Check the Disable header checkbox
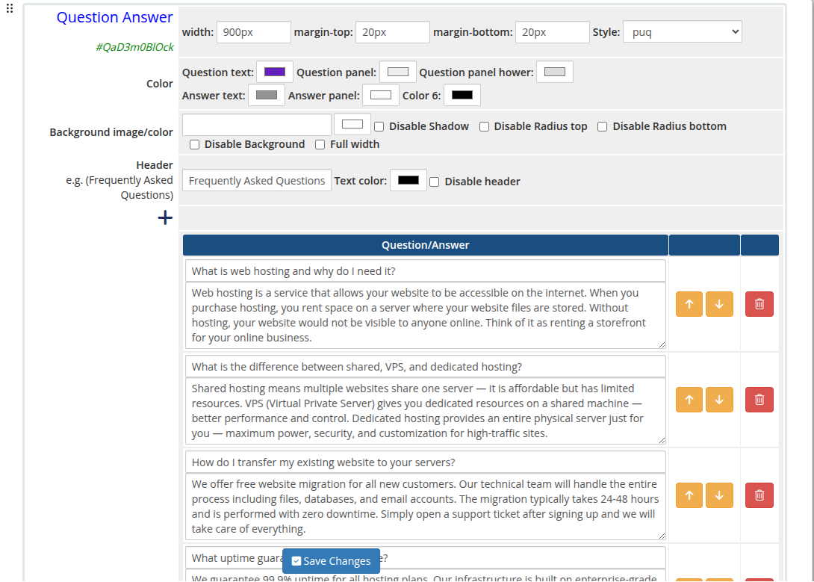Image resolution: width=814 pixels, height=582 pixels. [435, 182]
